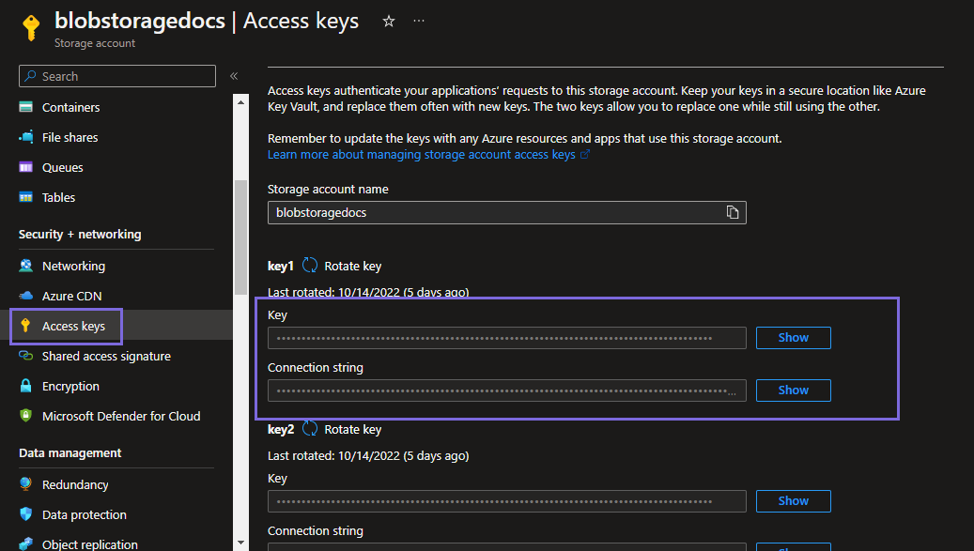
Task: Open Queues in the sidebar
Action: click(x=62, y=167)
